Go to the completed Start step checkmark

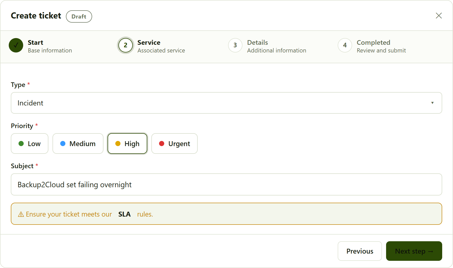click(16, 45)
